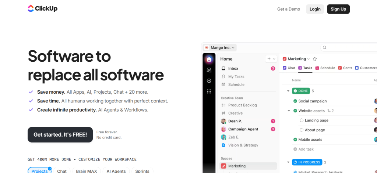Mark Landing page subtask status circle
Screen dimensions: 377x173
coord(302,120)
